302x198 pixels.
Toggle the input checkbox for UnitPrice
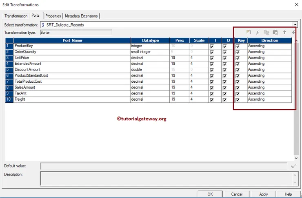211,58
